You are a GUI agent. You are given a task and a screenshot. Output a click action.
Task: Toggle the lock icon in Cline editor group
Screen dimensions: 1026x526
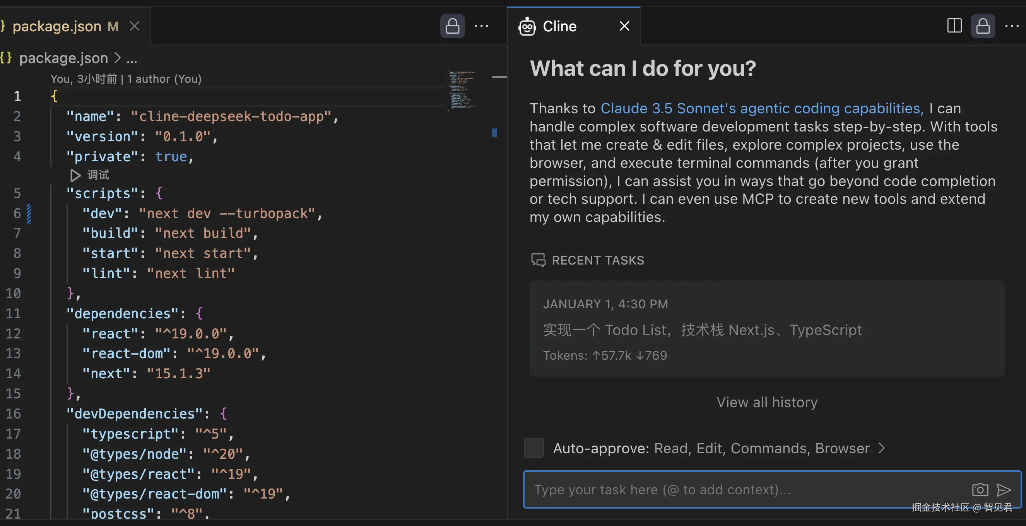[983, 26]
